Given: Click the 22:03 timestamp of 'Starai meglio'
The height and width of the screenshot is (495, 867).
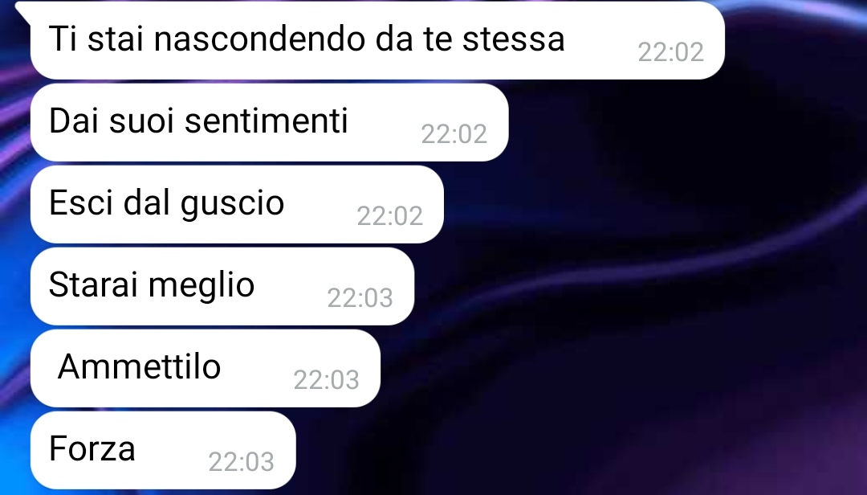Looking at the screenshot, I should (x=360, y=298).
